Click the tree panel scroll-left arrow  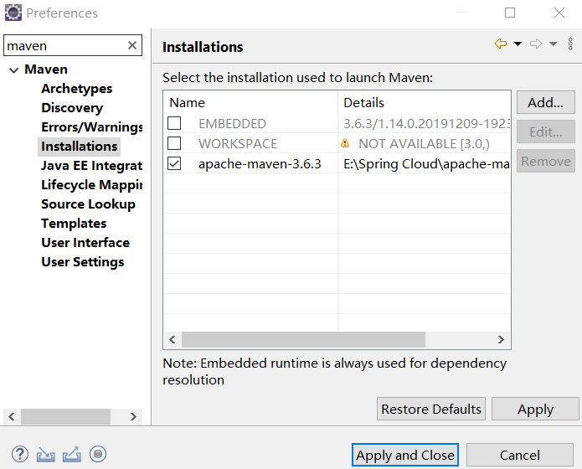tap(12, 416)
